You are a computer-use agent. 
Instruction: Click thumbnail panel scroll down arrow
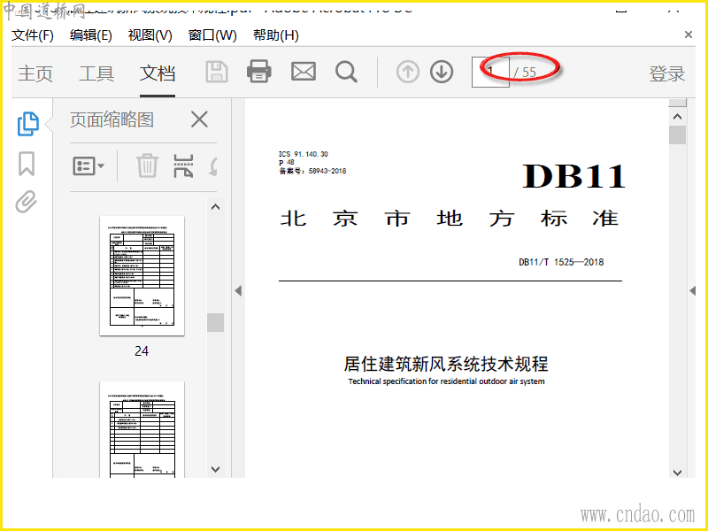click(x=215, y=469)
